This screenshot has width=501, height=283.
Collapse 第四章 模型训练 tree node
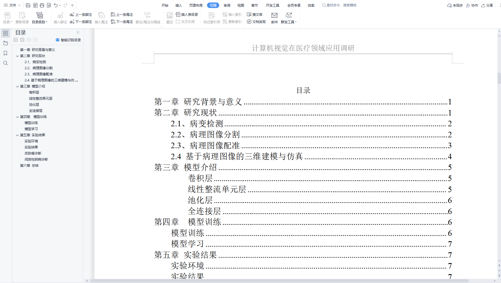pos(17,117)
